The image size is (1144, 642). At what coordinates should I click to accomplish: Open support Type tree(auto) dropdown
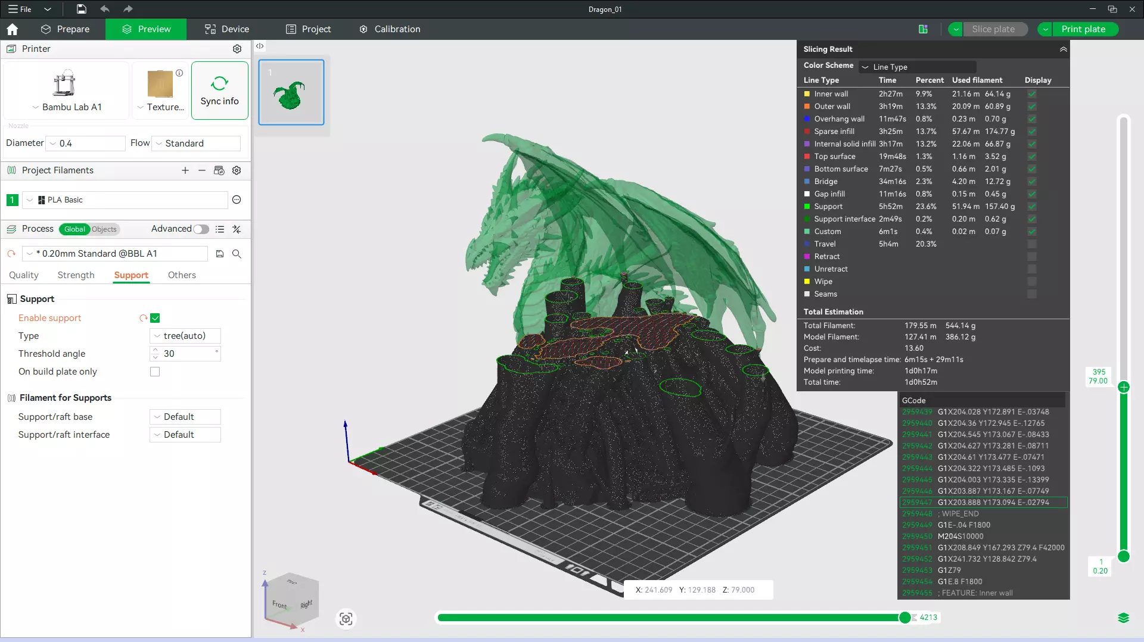pos(185,336)
